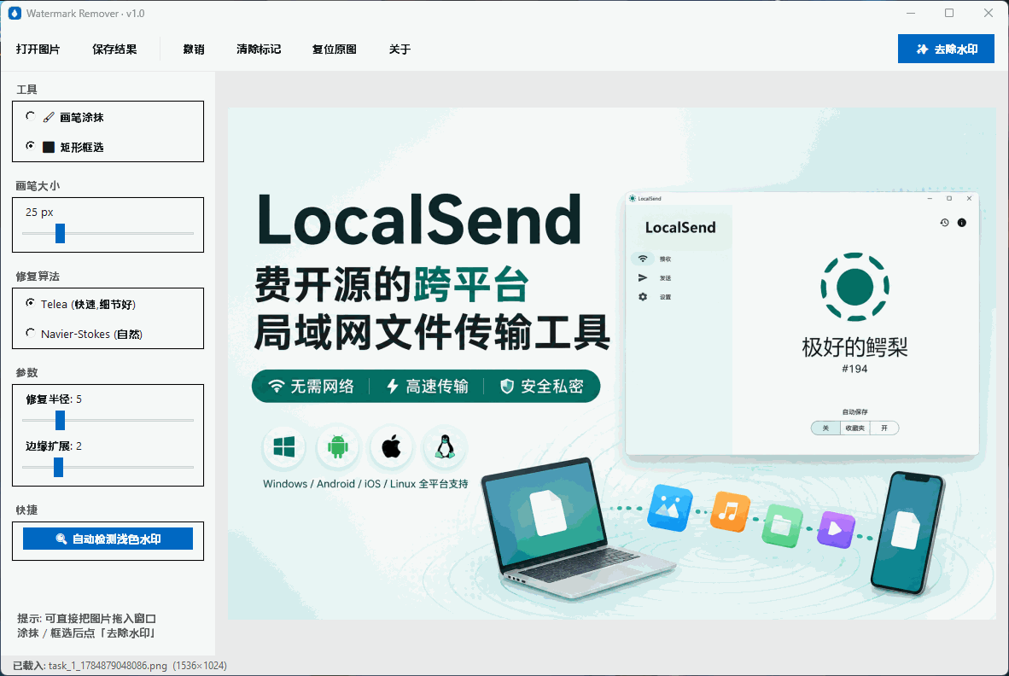Screen dimensions: 1009x676
Task: Open the 关于 about item
Action: (x=400, y=50)
